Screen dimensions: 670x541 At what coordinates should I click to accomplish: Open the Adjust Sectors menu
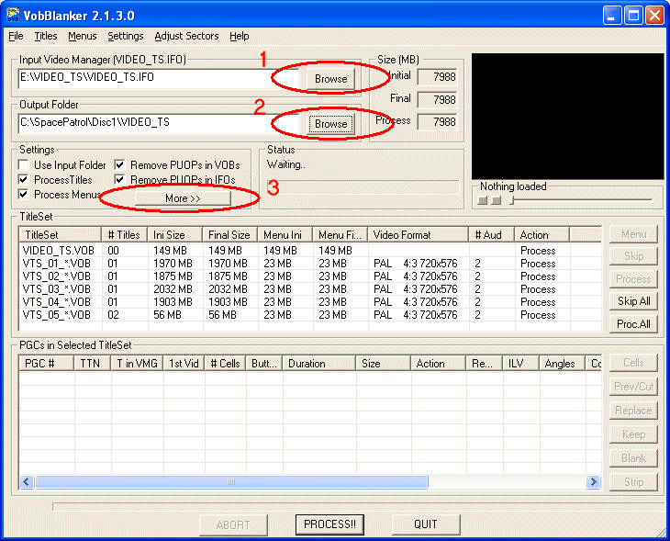(x=186, y=36)
